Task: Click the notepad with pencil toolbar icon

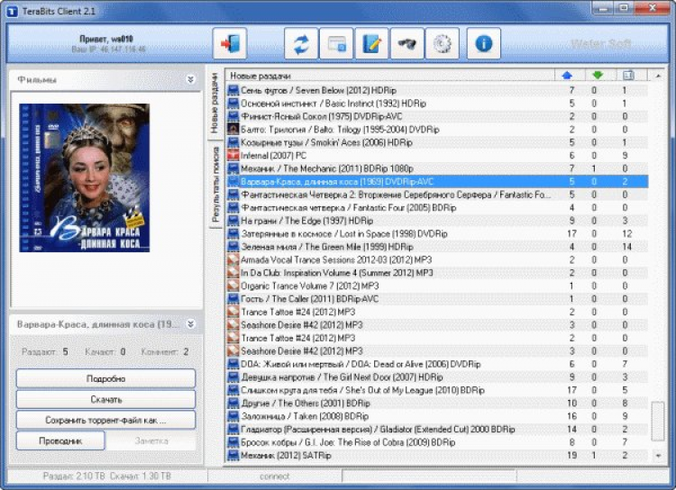Action: coord(371,43)
